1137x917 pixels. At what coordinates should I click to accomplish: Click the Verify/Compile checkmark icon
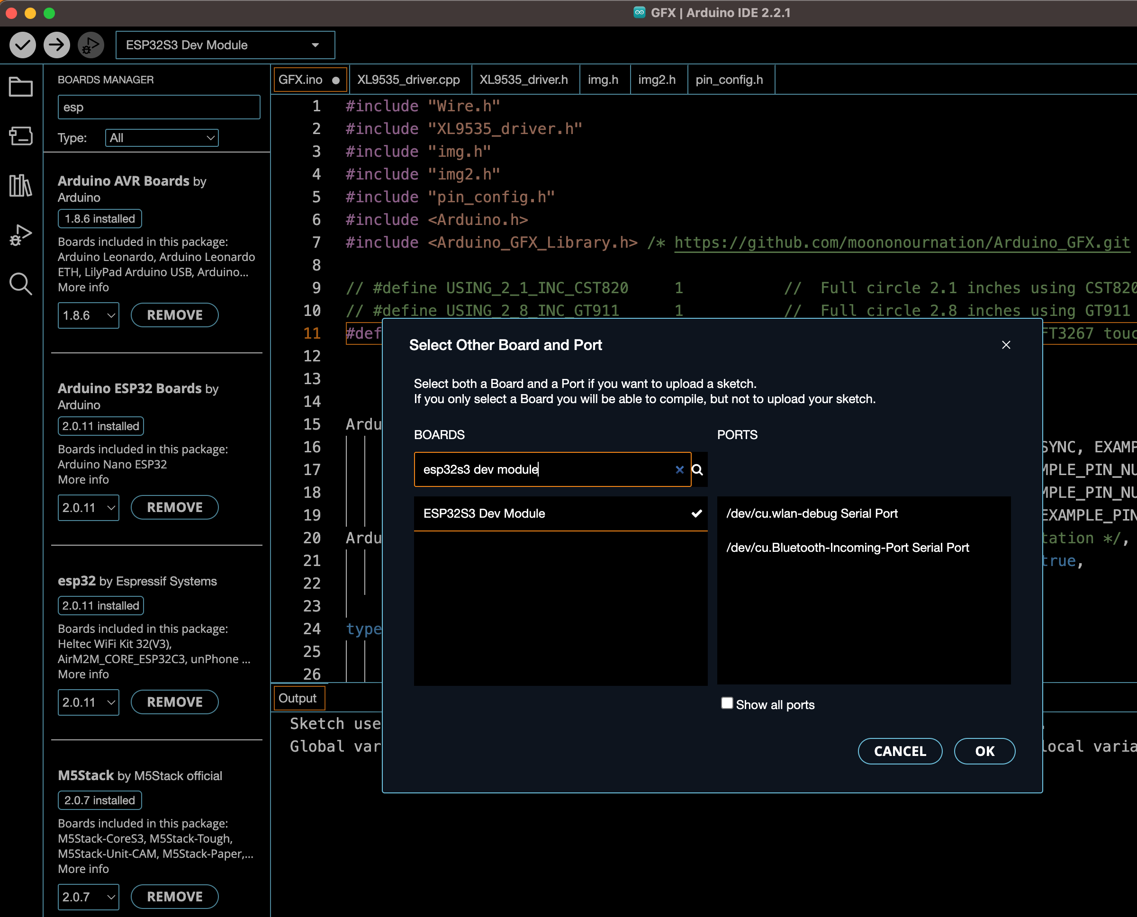[22, 45]
